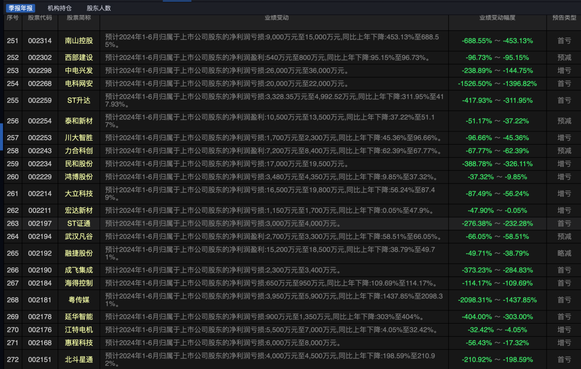Click the 股票简称 column header
581x369 pixels.
79,18
